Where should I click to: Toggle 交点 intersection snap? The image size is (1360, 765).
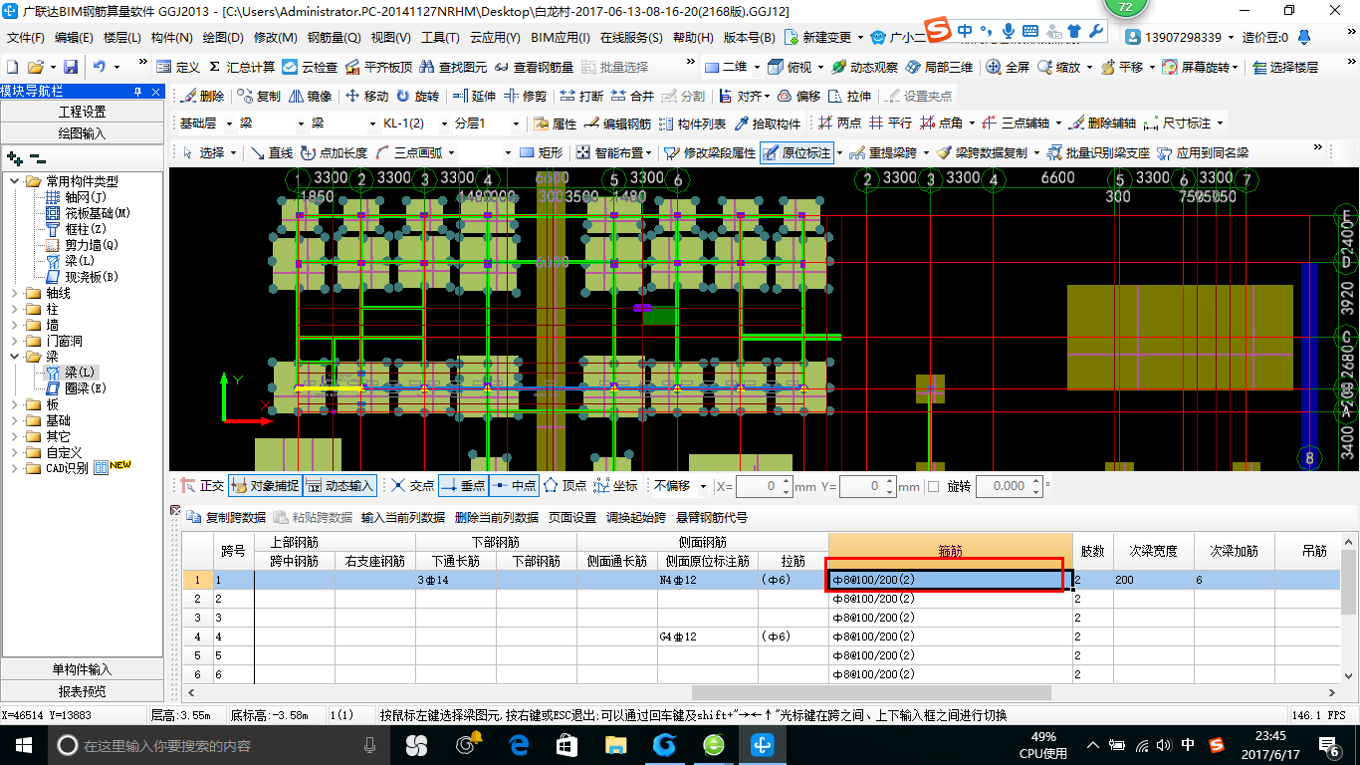coord(412,486)
